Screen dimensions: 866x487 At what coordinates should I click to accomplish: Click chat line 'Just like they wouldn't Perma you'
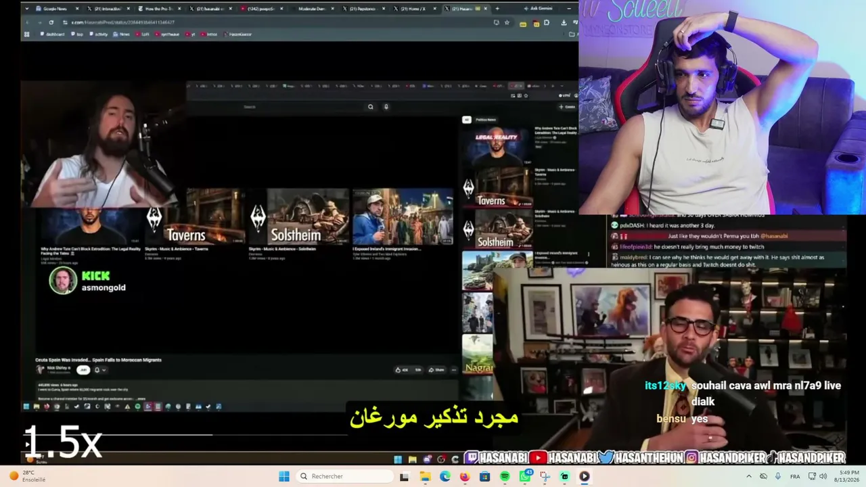pos(728,235)
